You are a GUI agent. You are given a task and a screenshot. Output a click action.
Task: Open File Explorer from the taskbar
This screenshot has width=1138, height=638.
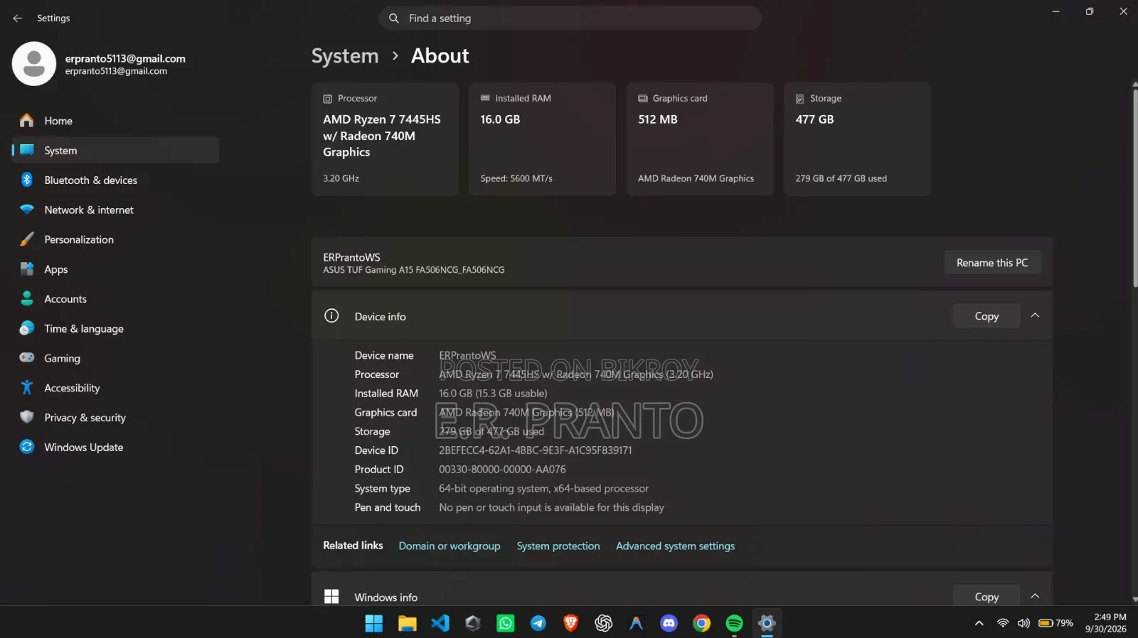click(x=407, y=624)
